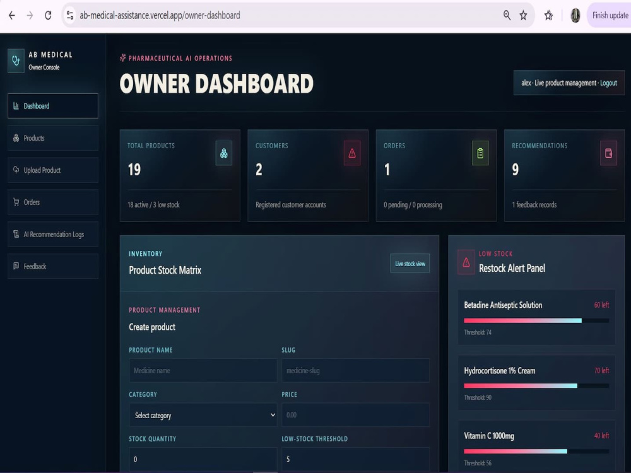The height and width of the screenshot is (473, 631).
Task: Click the zoom magnifier icon in address bar
Action: 507,15
